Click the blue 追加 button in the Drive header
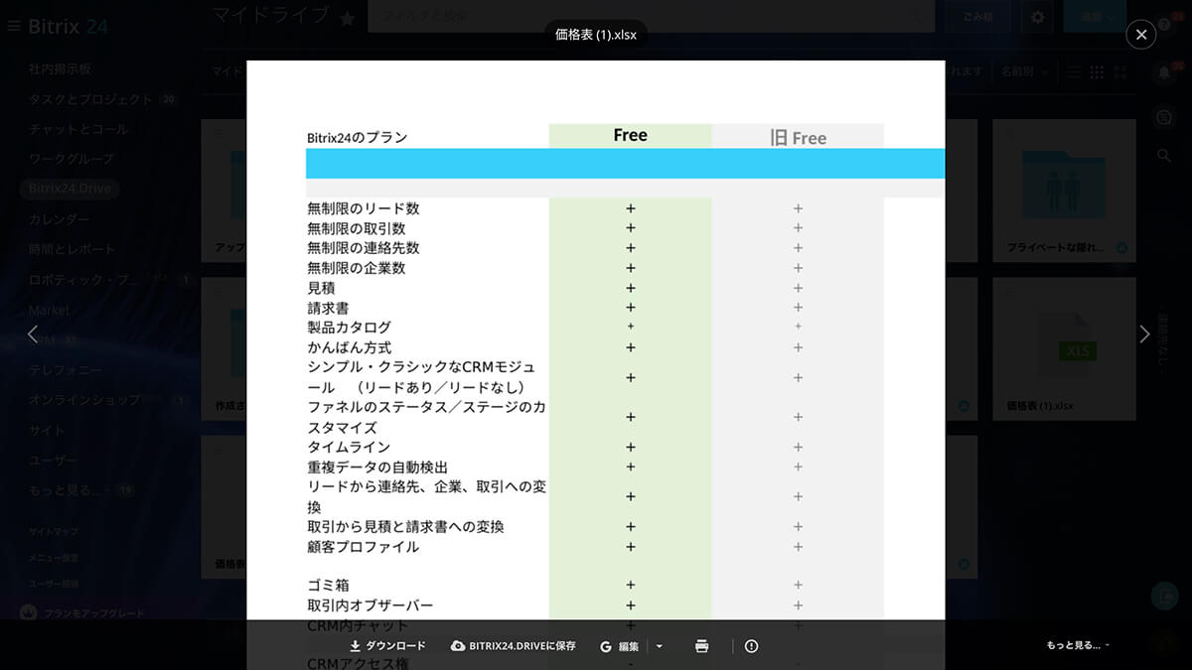 click(1095, 17)
